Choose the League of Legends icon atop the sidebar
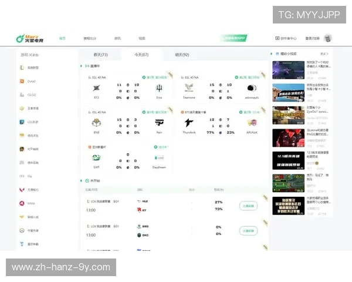 point(22,68)
